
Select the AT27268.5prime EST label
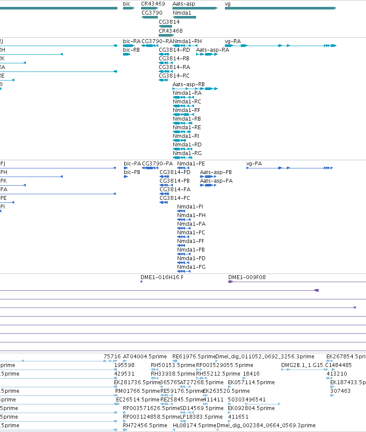tap(201, 382)
